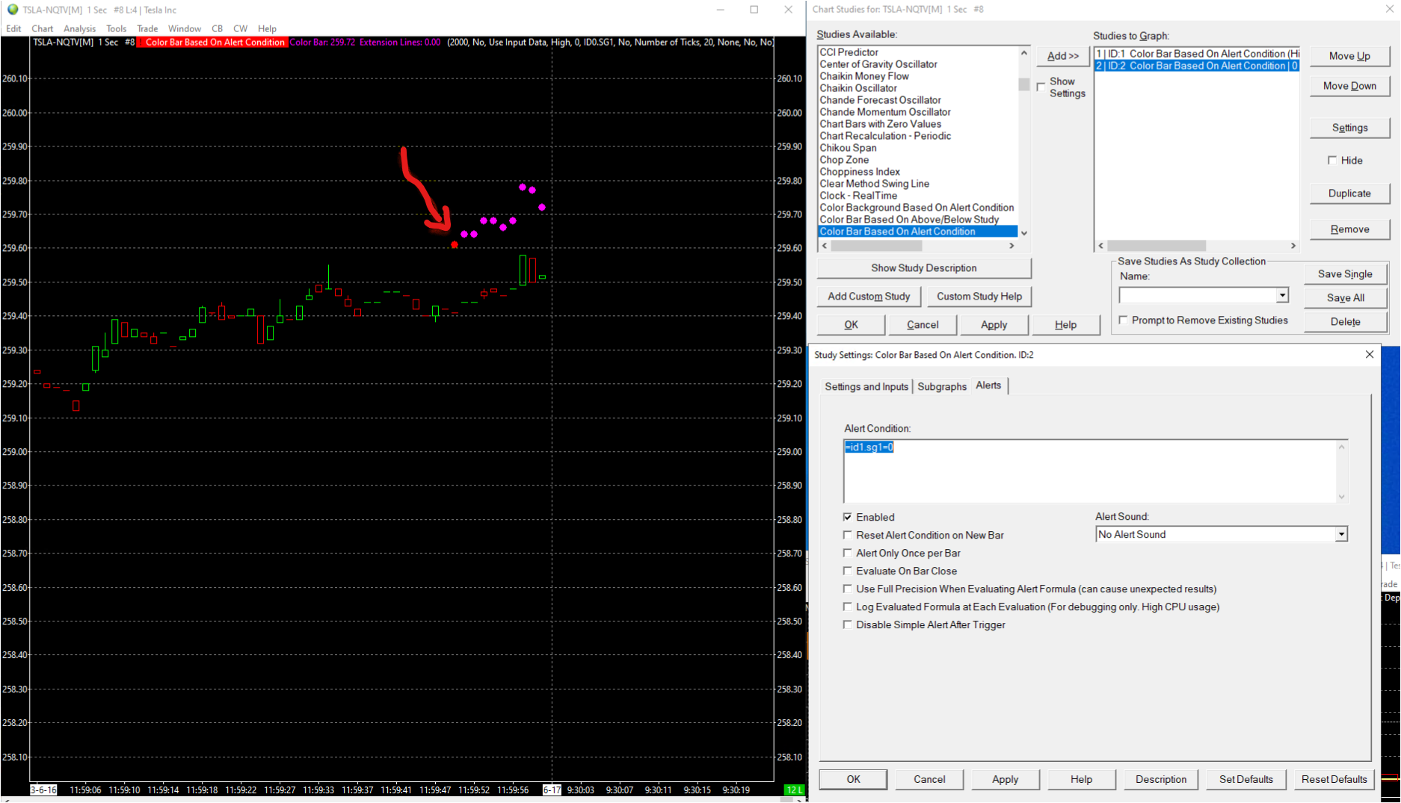Viewport: 1401px width, 803px height.
Task: Click the Move Down button
Action: [x=1349, y=86]
